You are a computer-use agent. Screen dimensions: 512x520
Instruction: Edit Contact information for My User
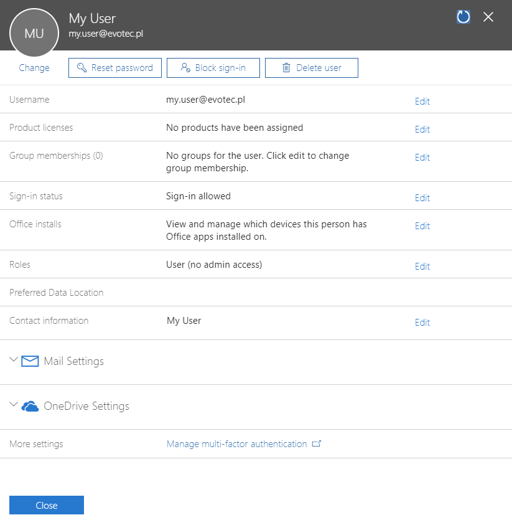[422, 323]
